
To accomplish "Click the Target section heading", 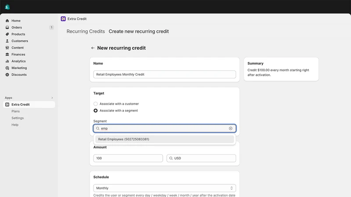I will (99, 93).
